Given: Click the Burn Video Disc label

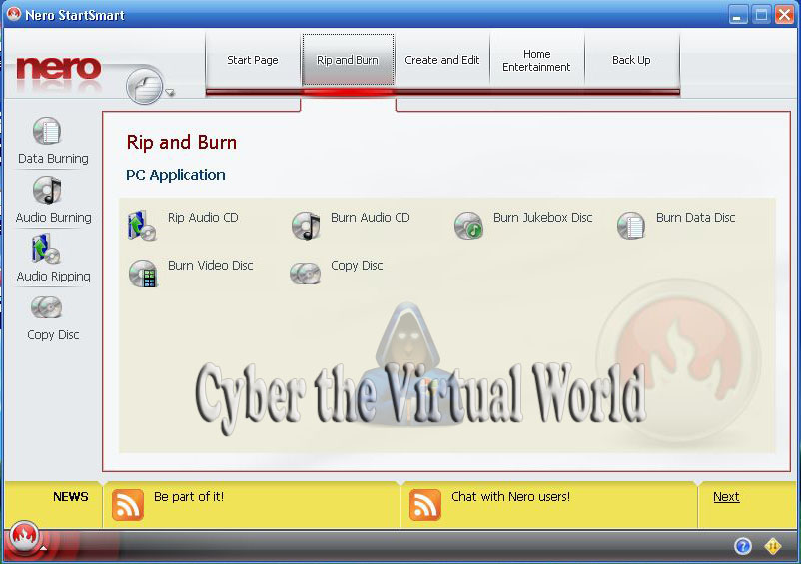Looking at the screenshot, I should tap(211, 266).
